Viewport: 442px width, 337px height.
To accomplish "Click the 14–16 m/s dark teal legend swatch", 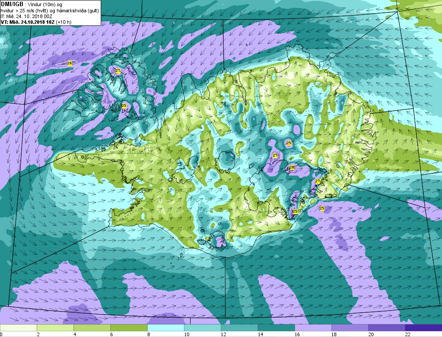I will [x=276, y=328].
